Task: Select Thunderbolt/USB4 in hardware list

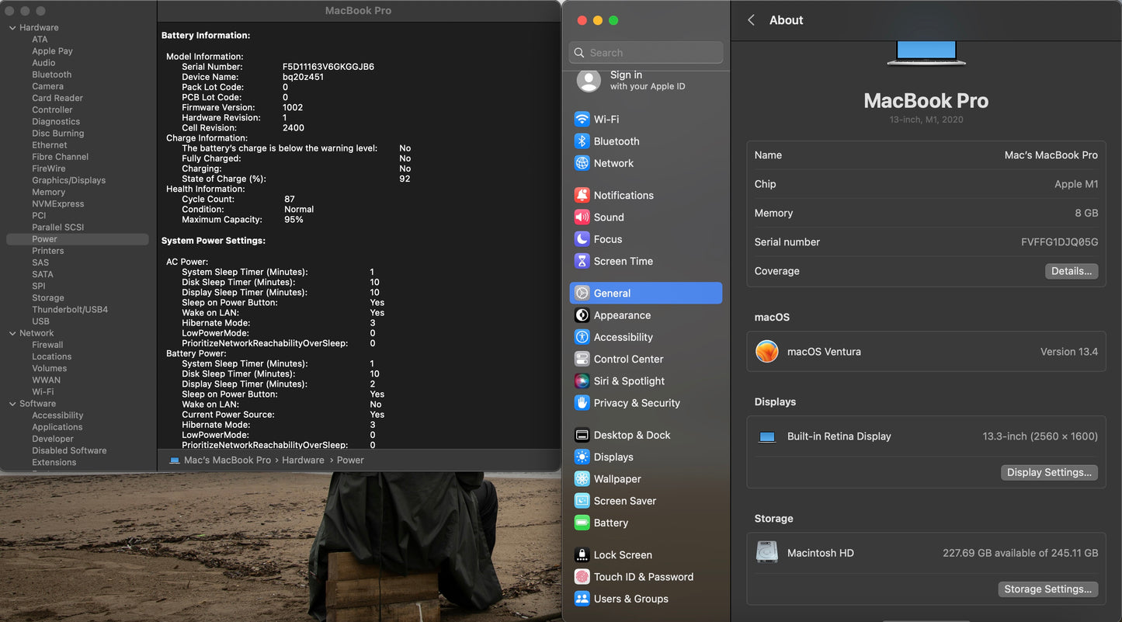Action: pos(70,310)
